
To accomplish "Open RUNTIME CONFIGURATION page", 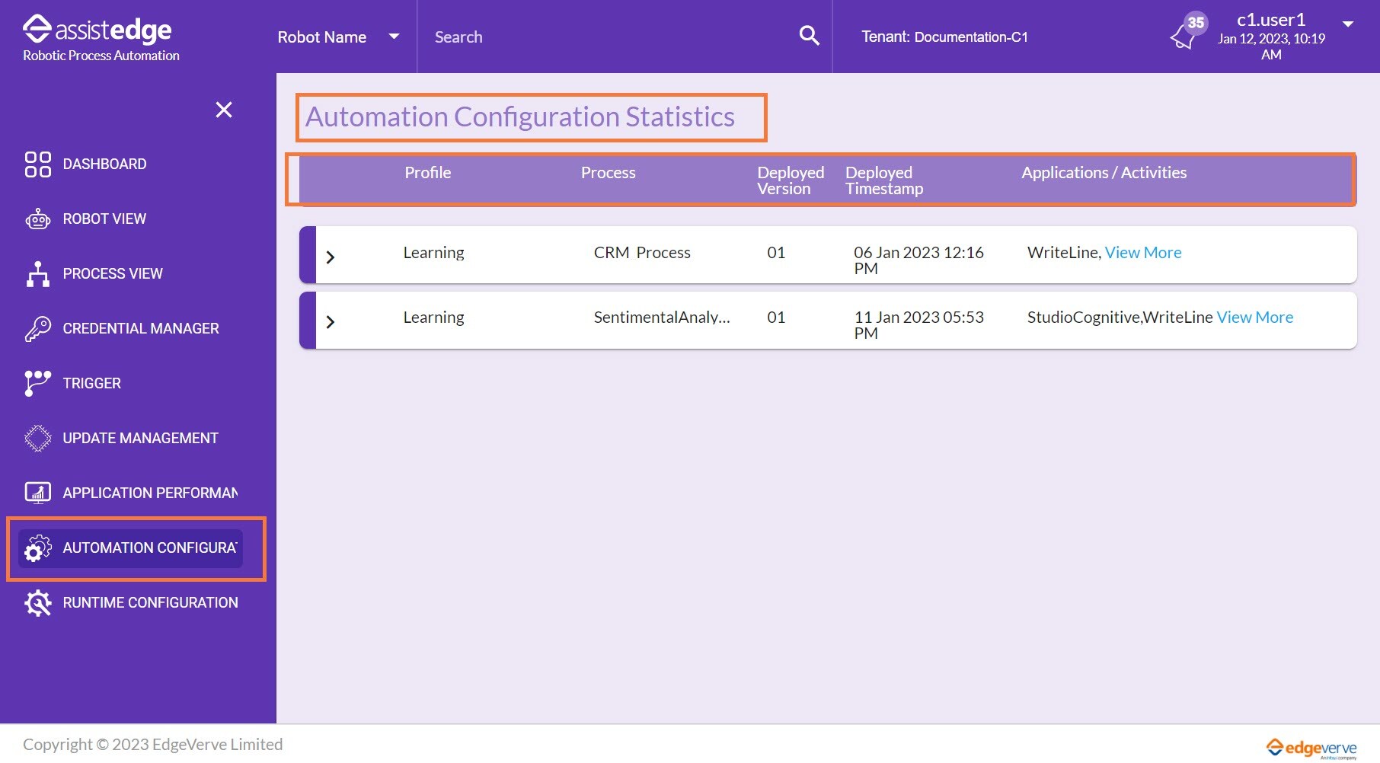I will coord(150,603).
